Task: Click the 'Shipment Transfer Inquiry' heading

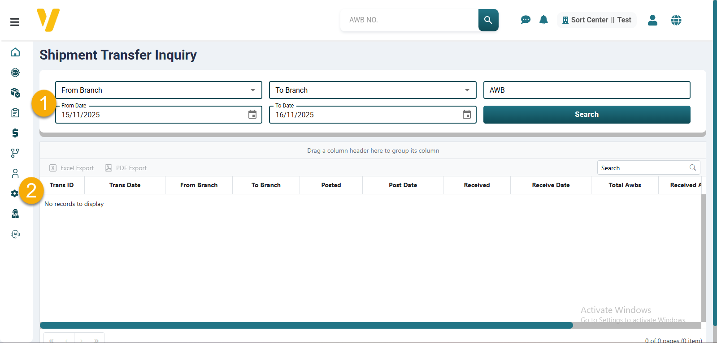Action: pos(118,55)
